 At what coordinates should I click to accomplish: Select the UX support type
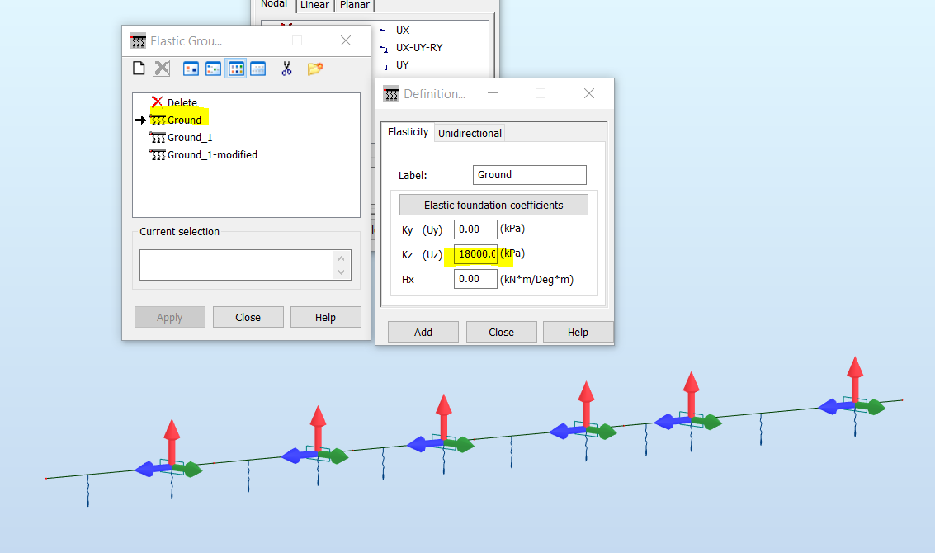(x=402, y=31)
